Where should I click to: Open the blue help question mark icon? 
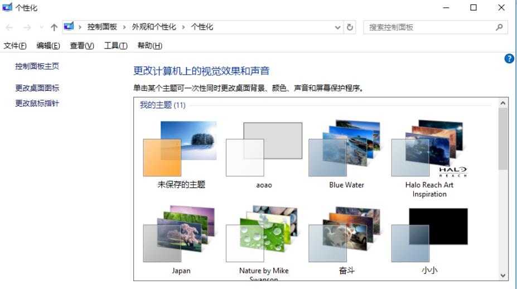[509, 59]
